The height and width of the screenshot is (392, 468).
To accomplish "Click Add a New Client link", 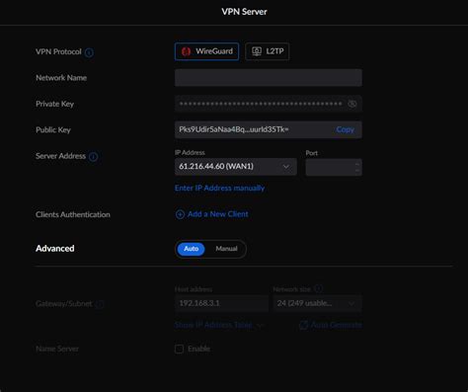I will pos(218,214).
